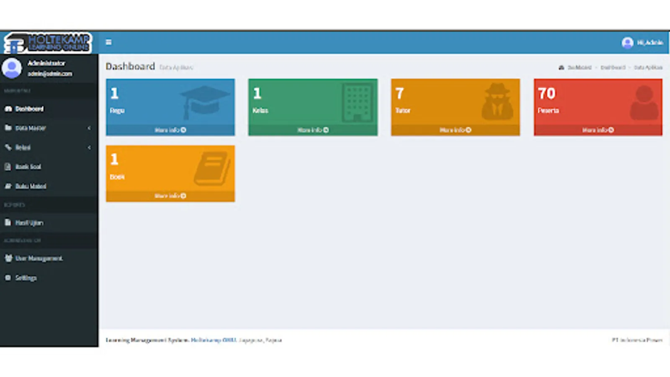This screenshot has width=670, height=377.
Task: Open More info on the orange book card
Action: (x=170, y=196)
